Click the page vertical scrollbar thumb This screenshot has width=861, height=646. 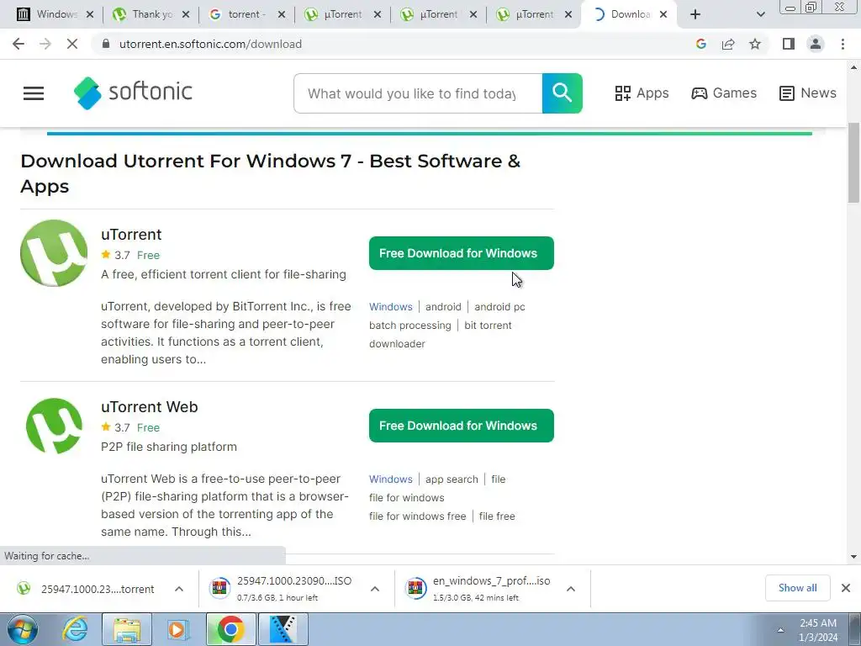[853, 162]
